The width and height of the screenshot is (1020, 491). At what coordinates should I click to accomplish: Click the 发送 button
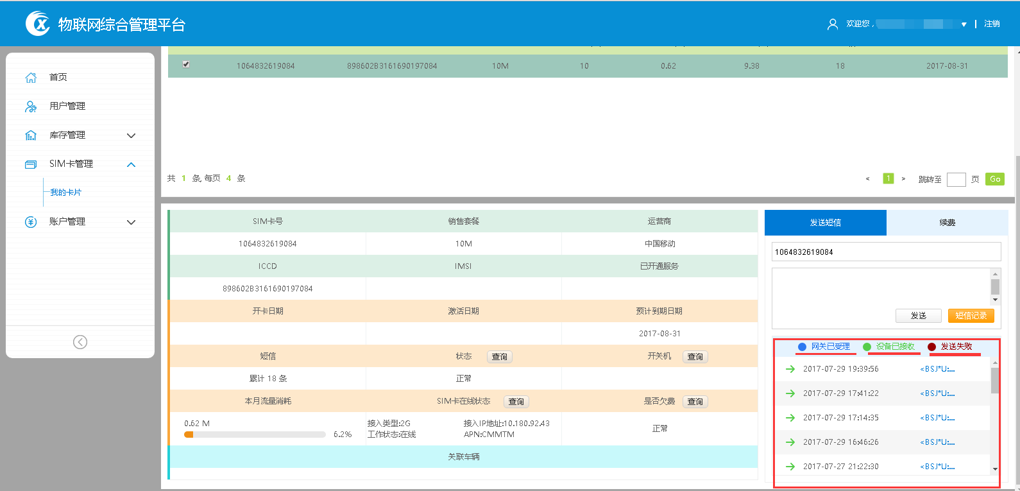tap(918, 316)
